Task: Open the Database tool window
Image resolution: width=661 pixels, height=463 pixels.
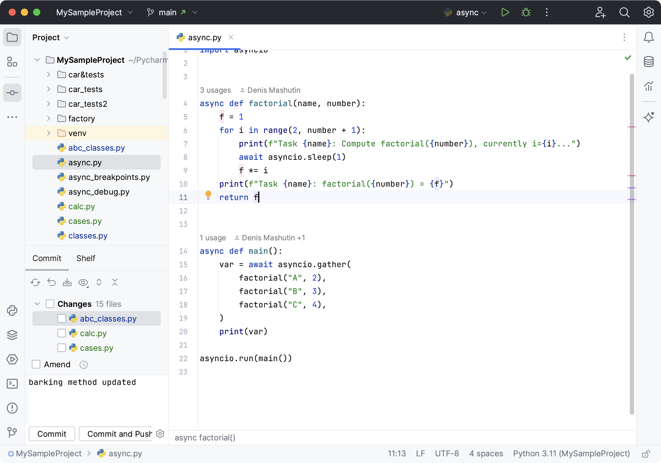Action: 648,62
